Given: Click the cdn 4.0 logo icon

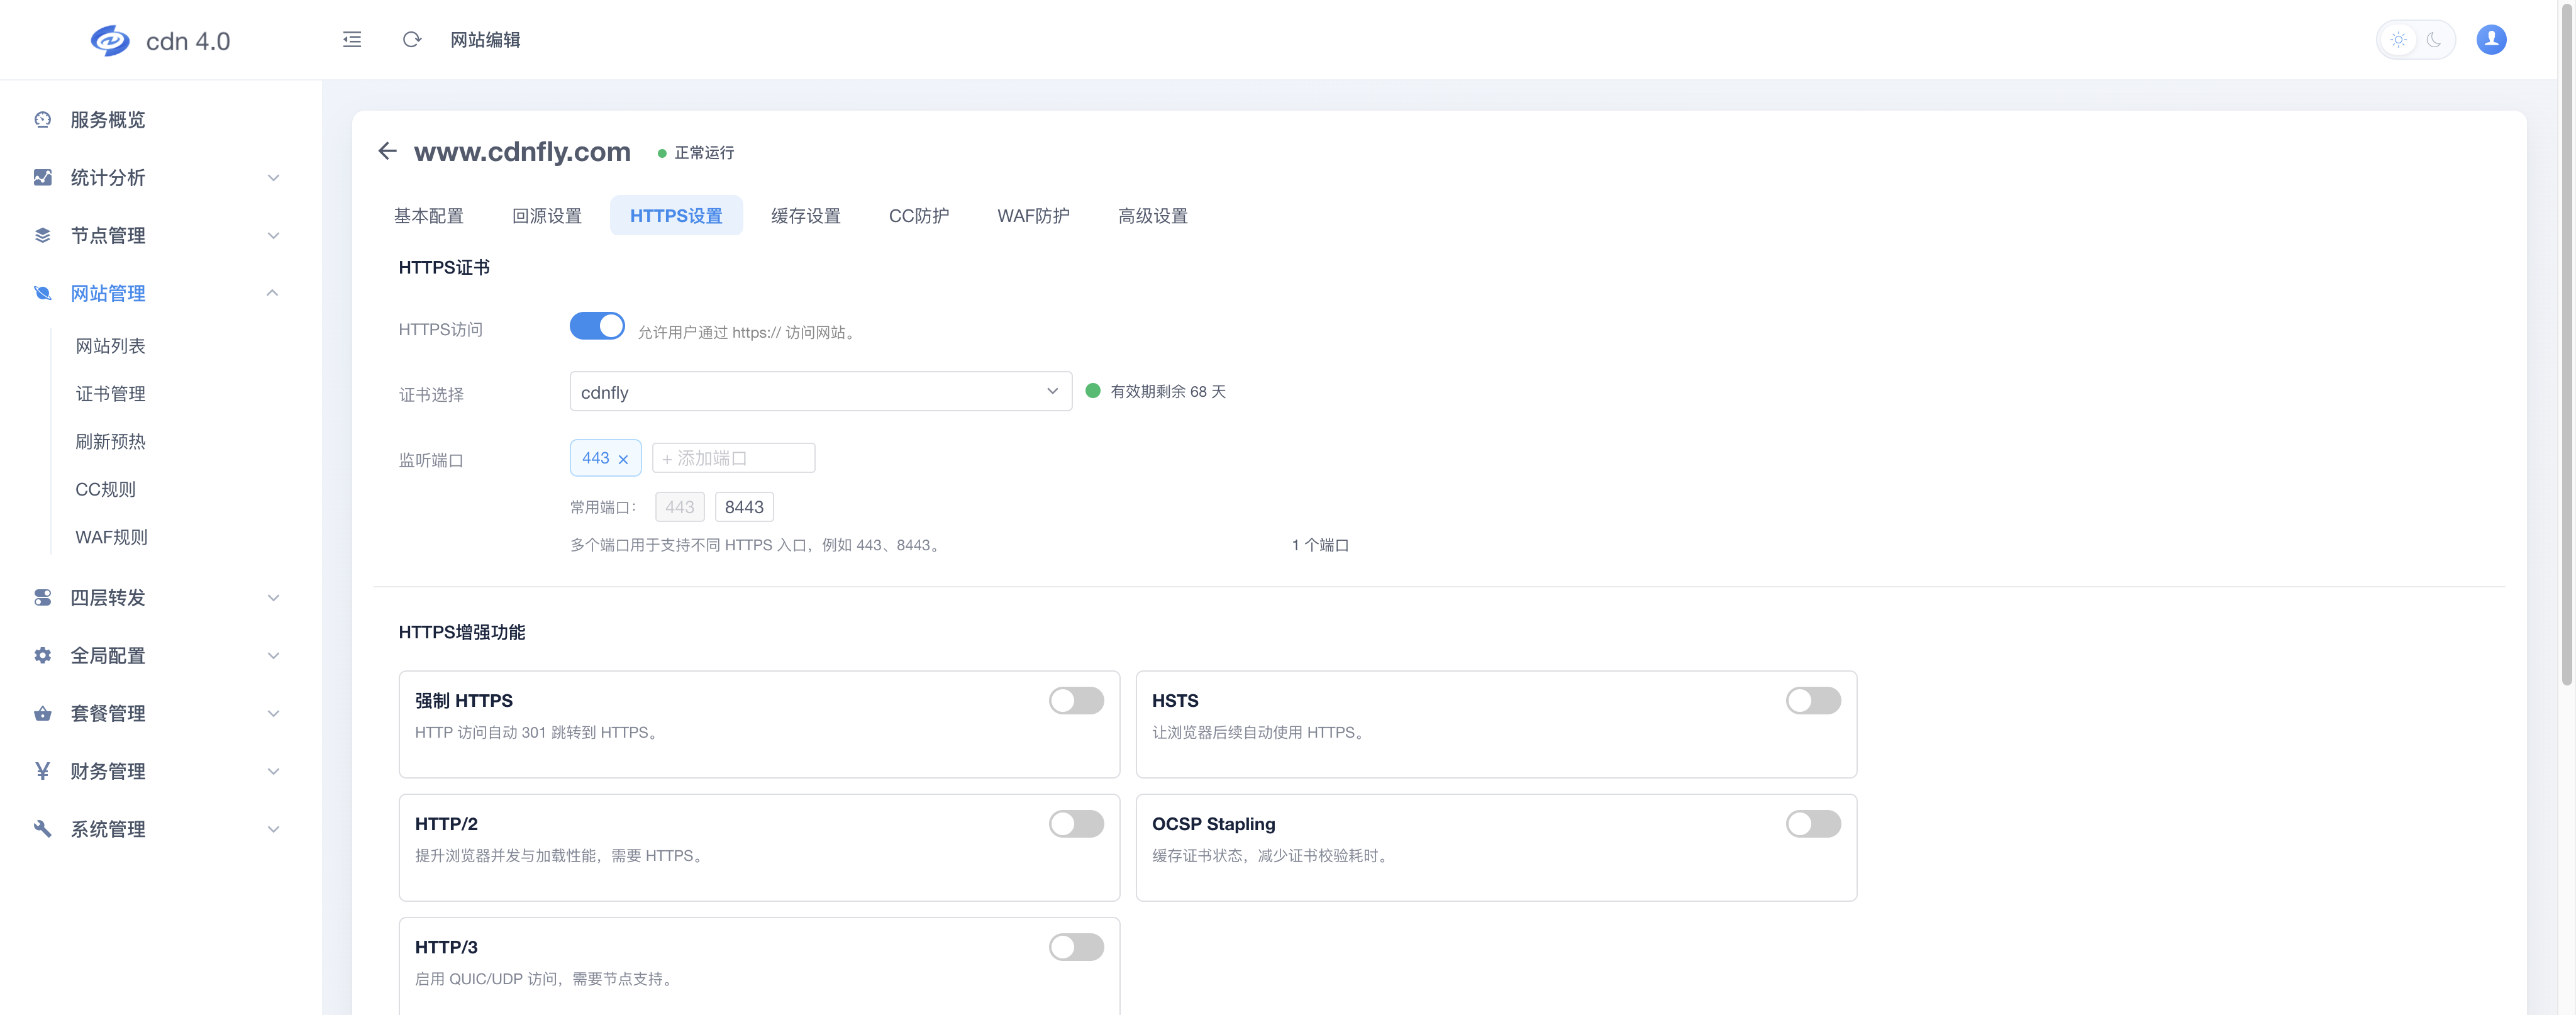Looking at the screenshot, I should coord(110,41).
